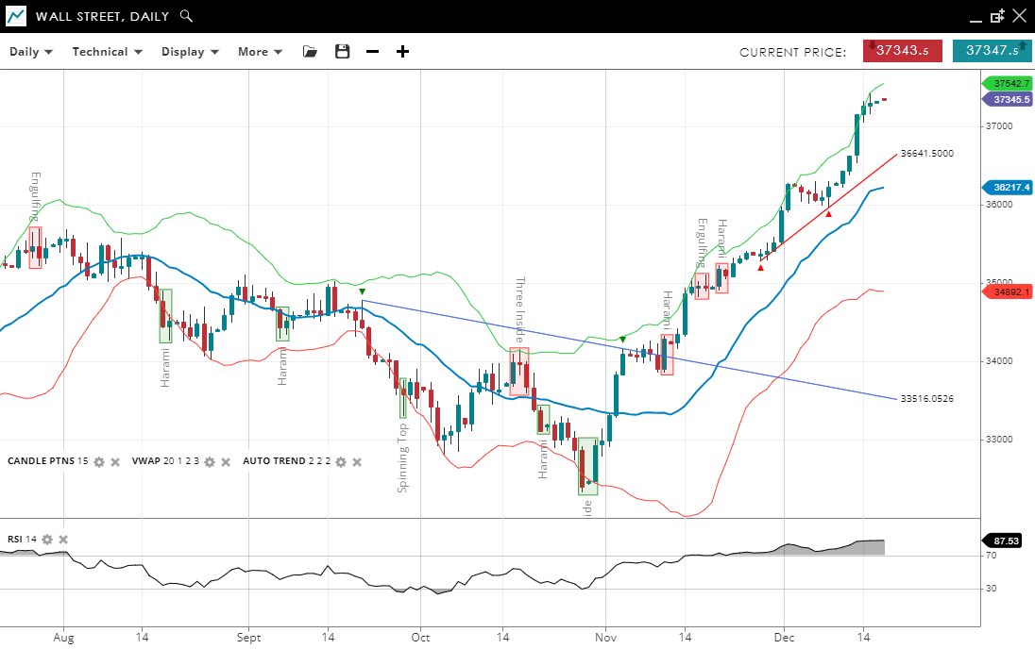Image resolution: width=1035 pixels, height=649 pixels.
Task: Zoom out using the minus icon
Action: click(372, 52)
